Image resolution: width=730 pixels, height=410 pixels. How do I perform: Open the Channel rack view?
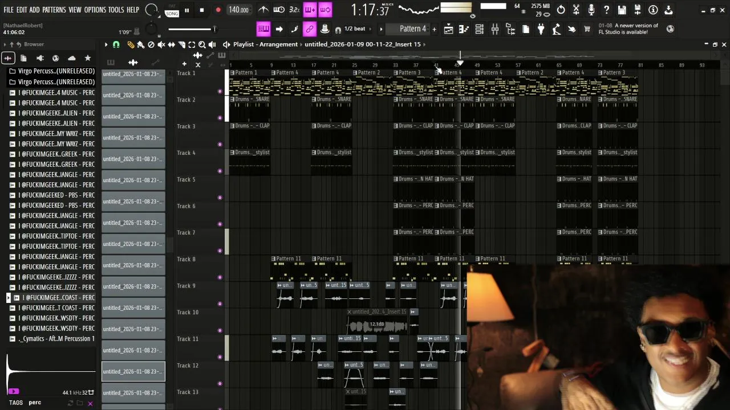coord(480,29)
